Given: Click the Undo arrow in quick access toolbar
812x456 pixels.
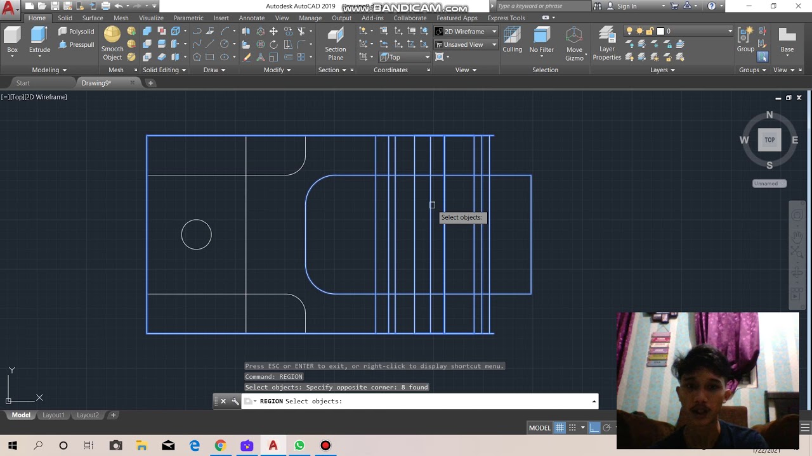Looking at the screenshot, I should click(118, 6).
